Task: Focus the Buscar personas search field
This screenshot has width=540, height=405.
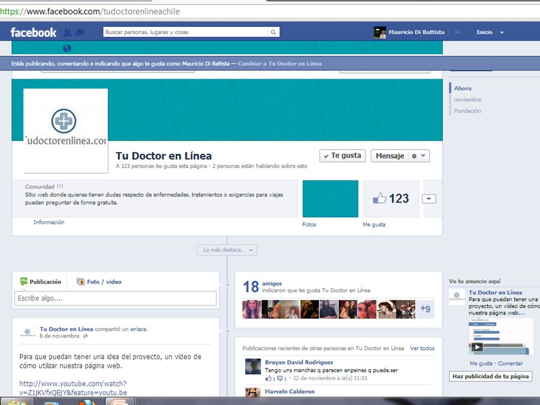Action: click(x=186, y=32)
